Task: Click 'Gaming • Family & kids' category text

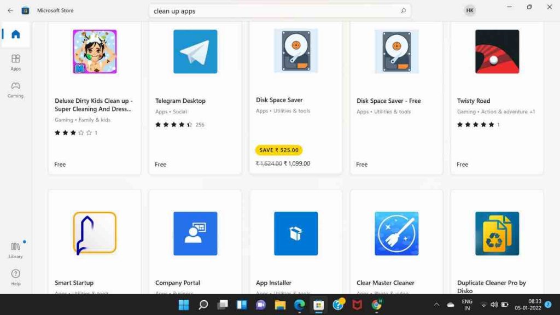Action: [x=83, y=120]
